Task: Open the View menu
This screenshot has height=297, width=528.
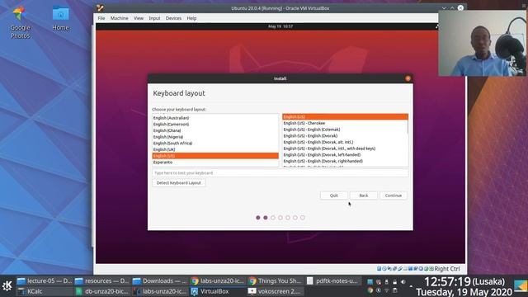Action: (139, 18)
